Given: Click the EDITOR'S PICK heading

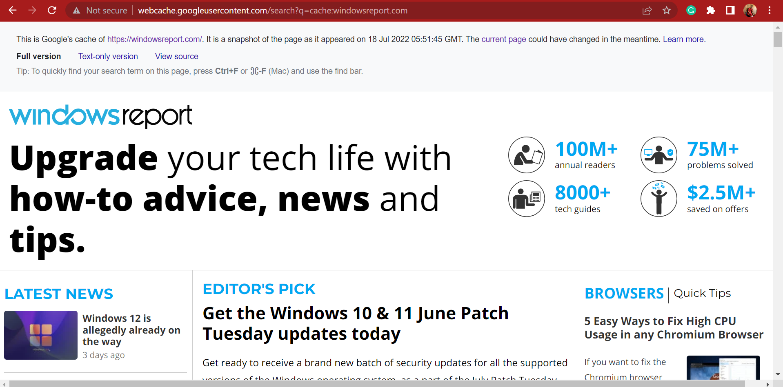Looking at the screenshot, I should click(259, 289).
